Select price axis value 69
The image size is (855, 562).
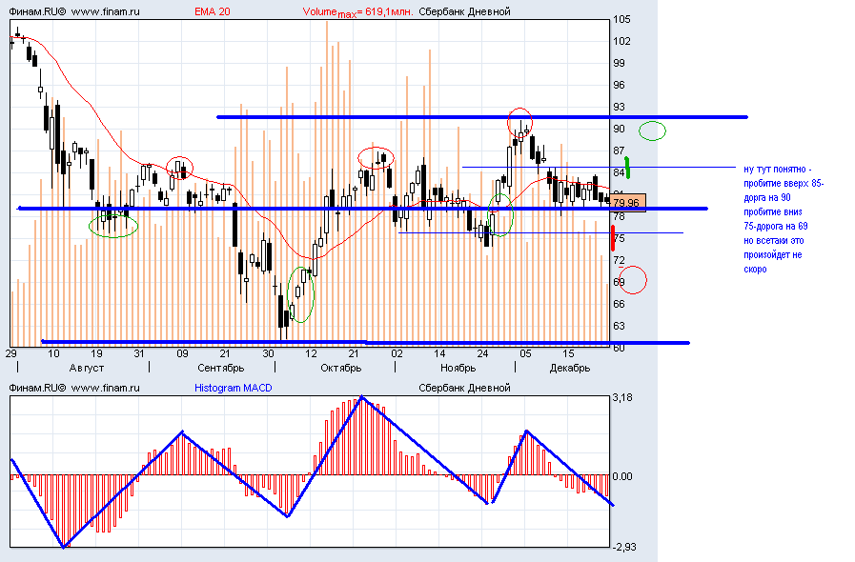tap(619, 282)
